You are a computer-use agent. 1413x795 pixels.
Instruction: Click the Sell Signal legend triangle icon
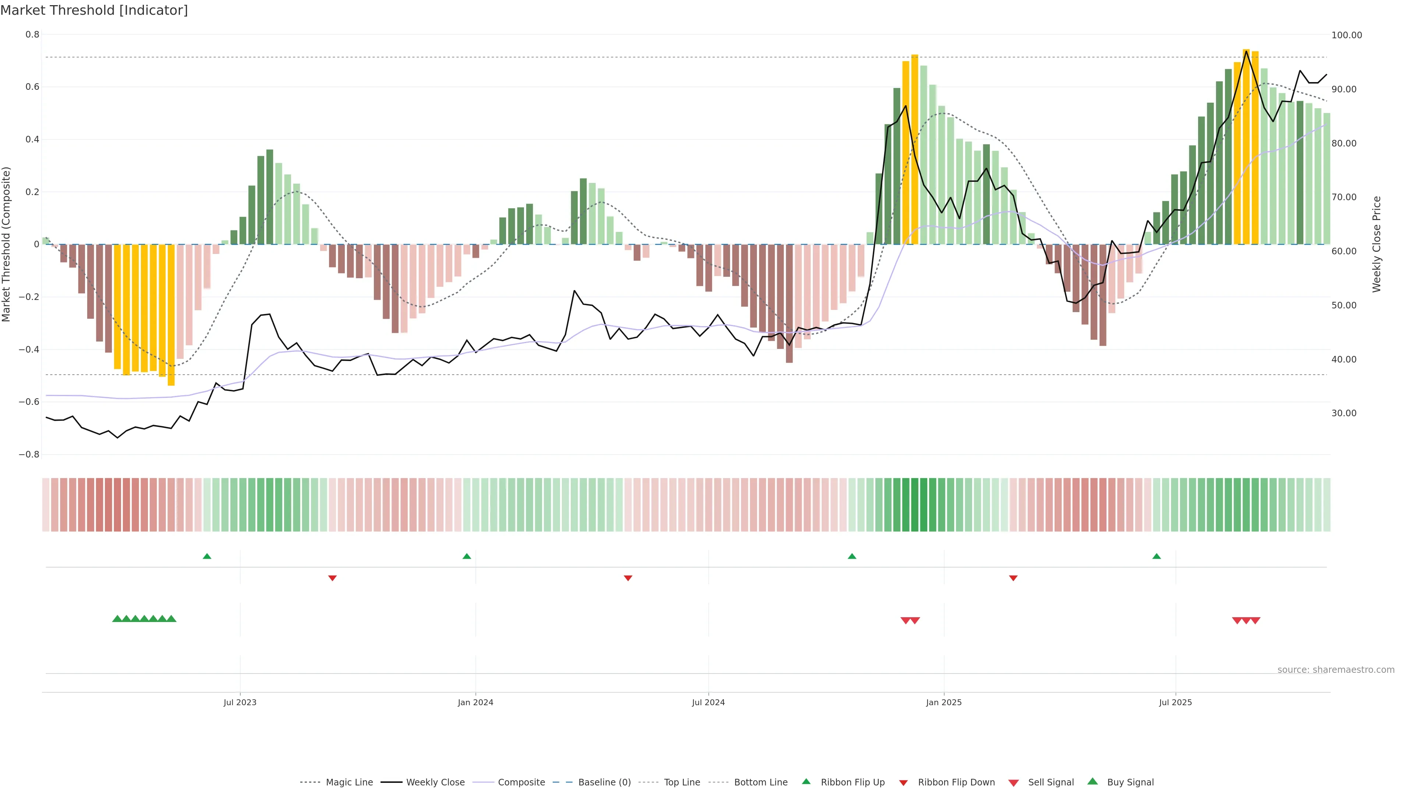[1013, 782]
